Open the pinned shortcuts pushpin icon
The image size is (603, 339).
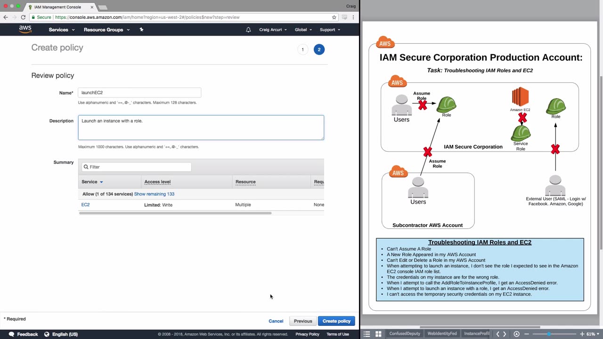141,30
